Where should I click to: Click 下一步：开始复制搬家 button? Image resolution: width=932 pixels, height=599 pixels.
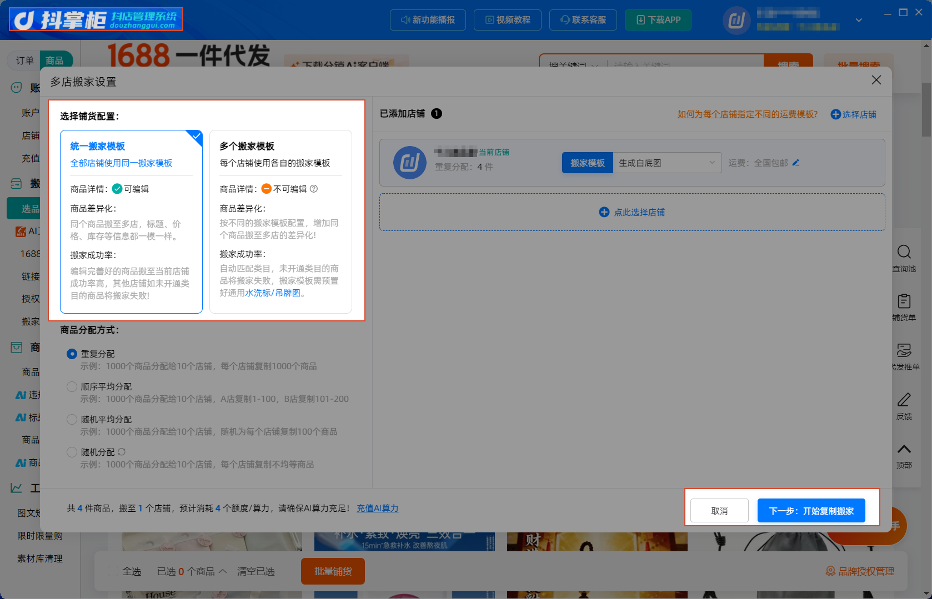(811, 511)
